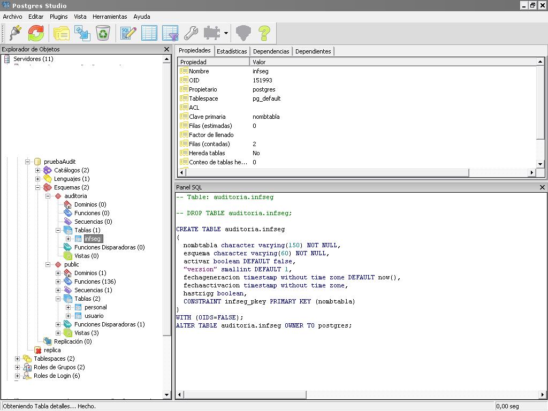Switch to the Dependientes tab
This screenshot has width=548, height=411.
tap(313, 51)
